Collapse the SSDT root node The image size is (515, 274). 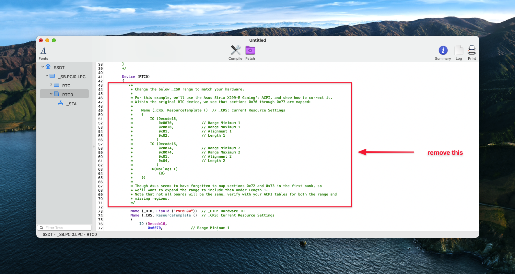(42, 67)
